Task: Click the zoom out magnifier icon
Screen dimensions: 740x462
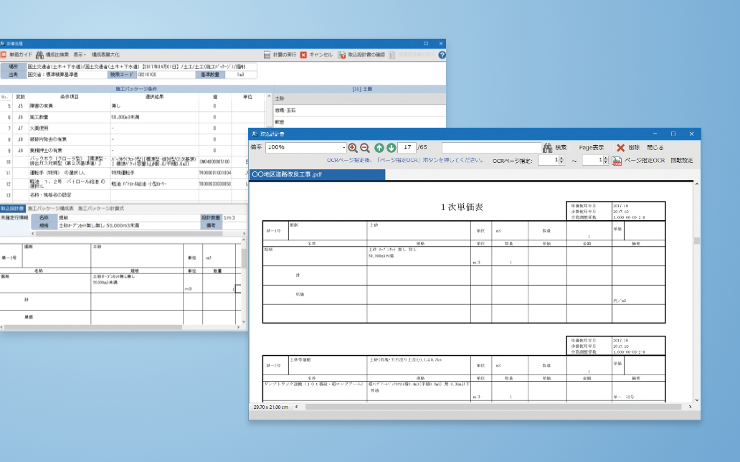Action: pyautogui.click(x=364, y=147)
